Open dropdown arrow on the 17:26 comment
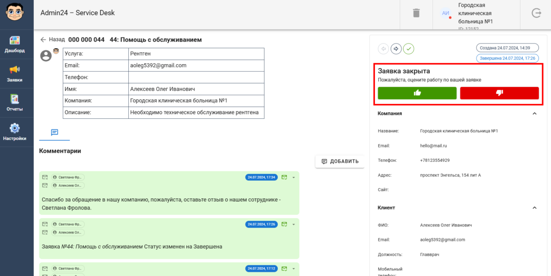The height and width of the screenshot is (276, 551). point(293,225)
